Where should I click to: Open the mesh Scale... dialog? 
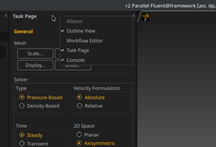click(x=35, y=54)
